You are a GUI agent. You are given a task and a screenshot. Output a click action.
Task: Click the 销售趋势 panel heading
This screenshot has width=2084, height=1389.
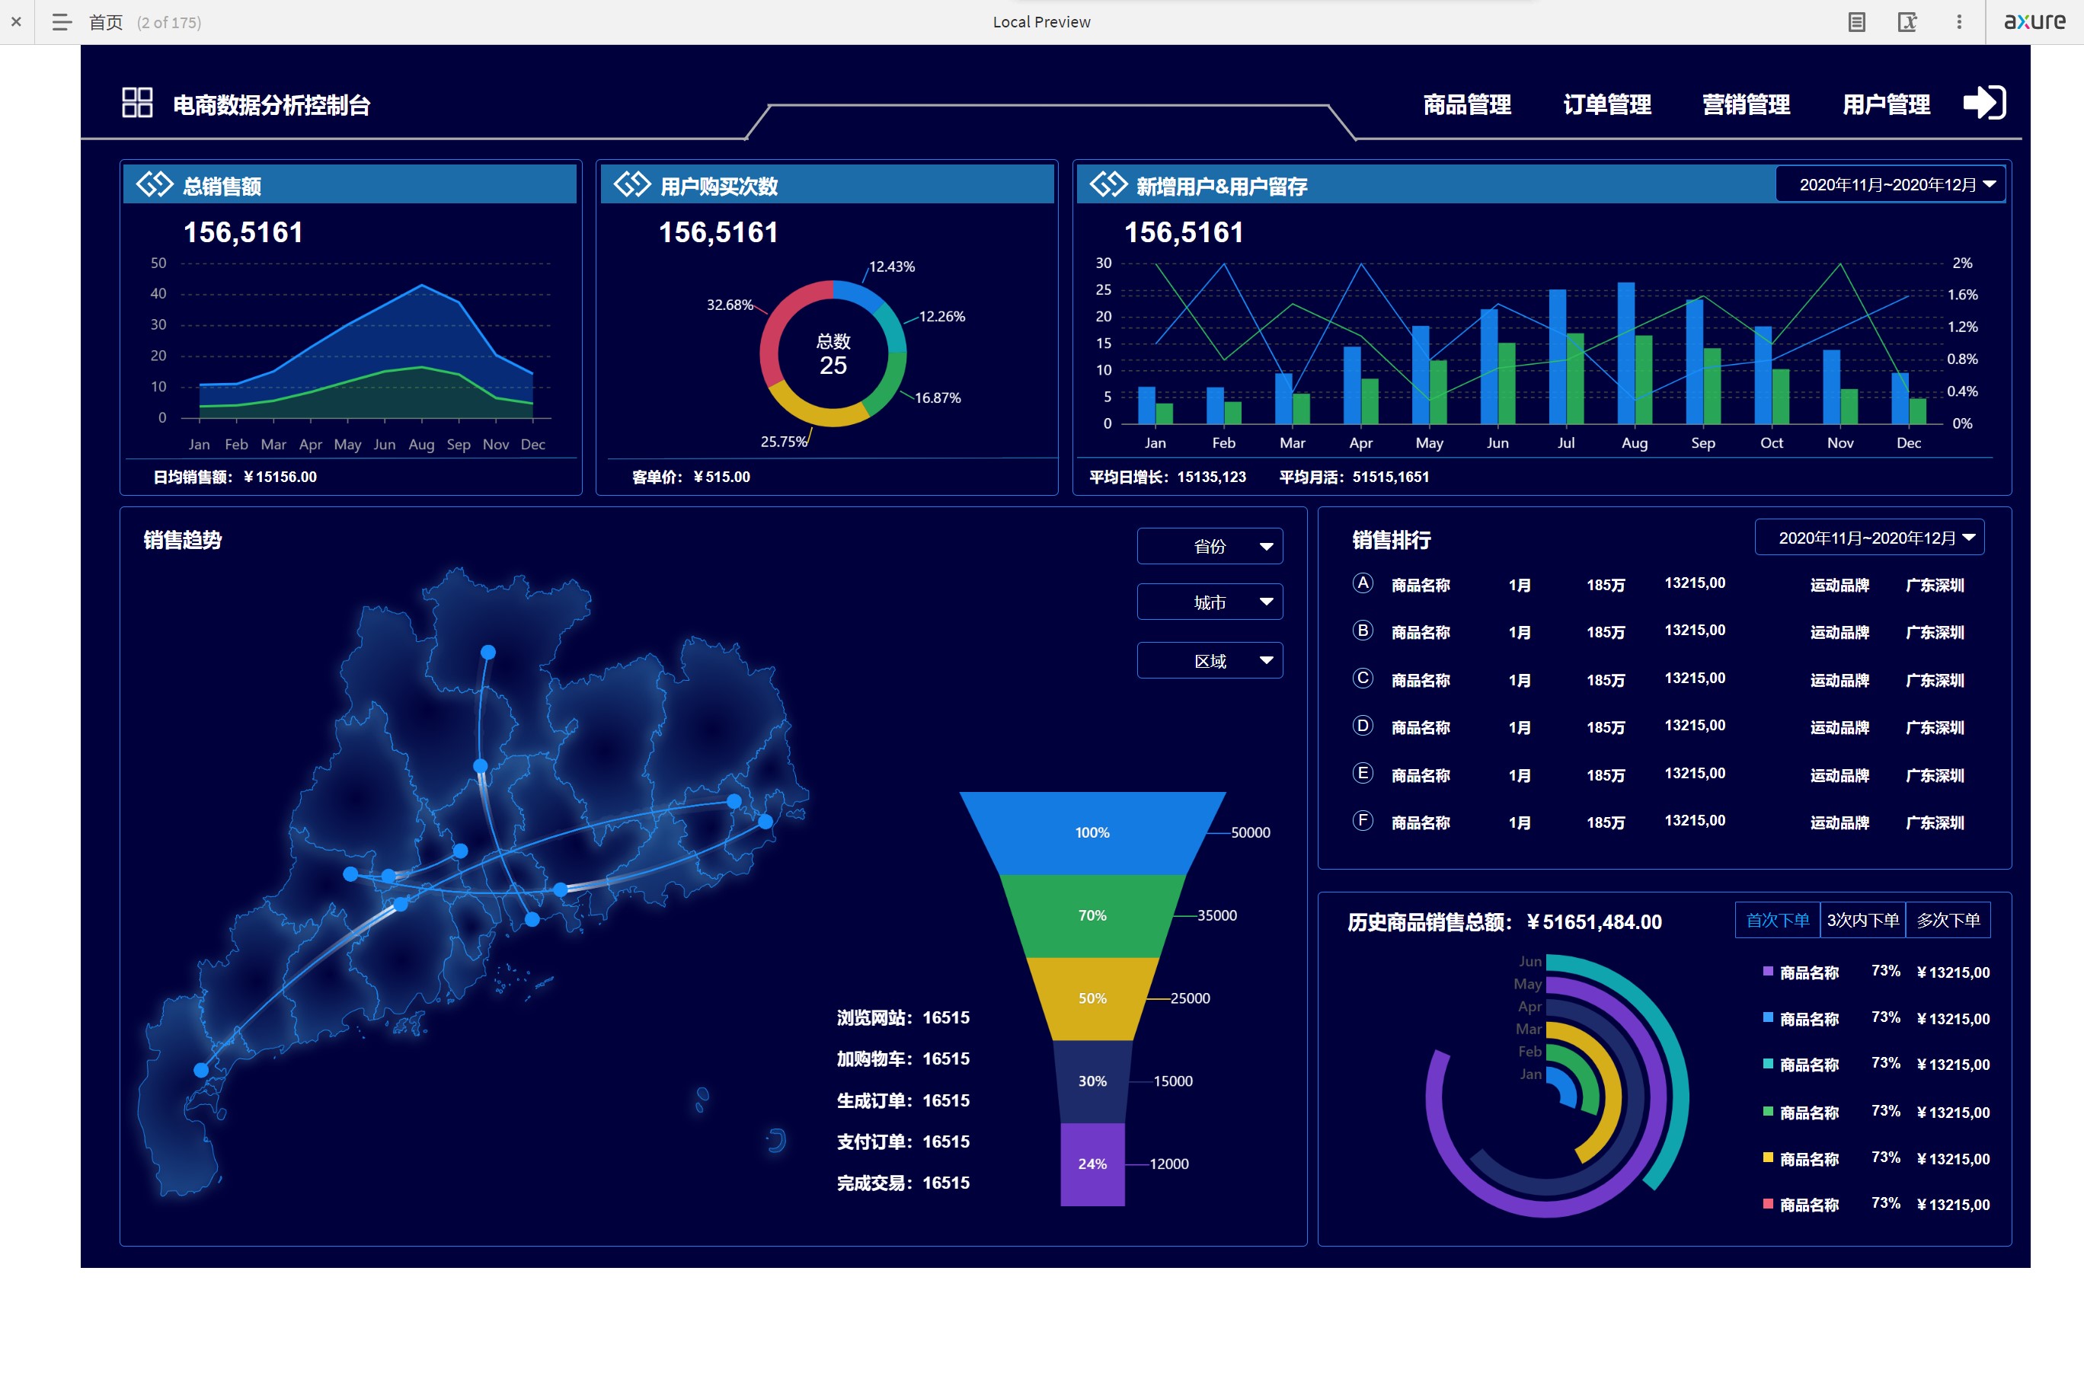click(x=183, y=539)
